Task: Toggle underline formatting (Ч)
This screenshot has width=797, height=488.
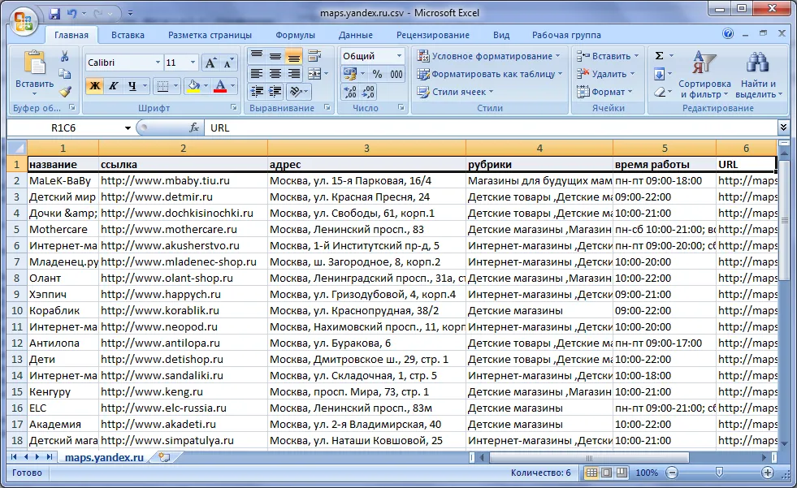Action: (132, 86)
